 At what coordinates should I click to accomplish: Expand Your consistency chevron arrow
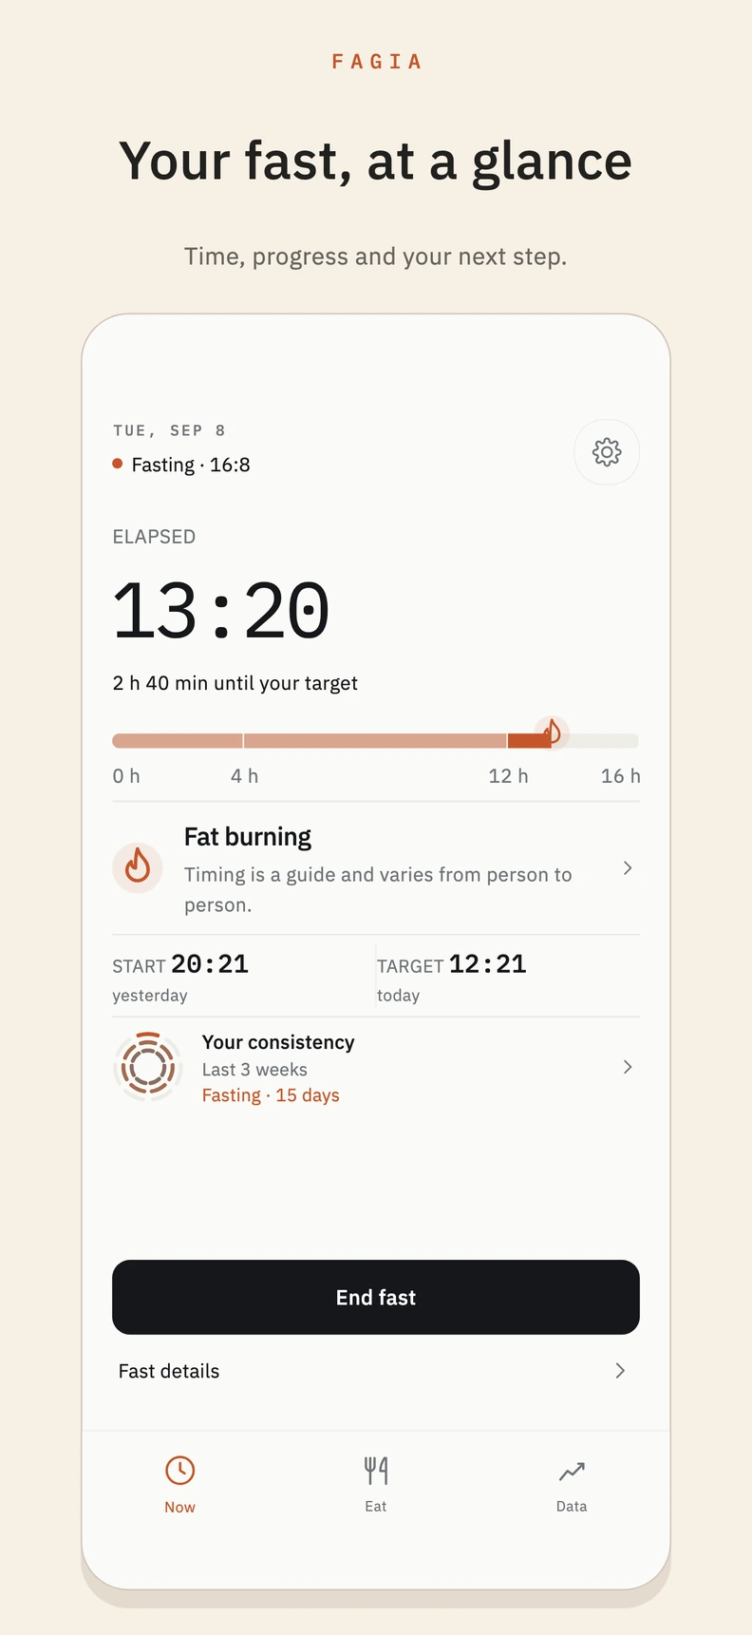pyautogui.click(x=628, y=1067)
